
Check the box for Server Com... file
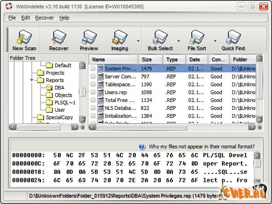pyautogui.click(x=93, y=76)
